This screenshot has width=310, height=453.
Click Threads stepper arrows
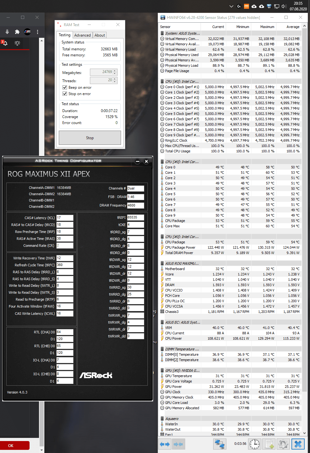point(115,80)
